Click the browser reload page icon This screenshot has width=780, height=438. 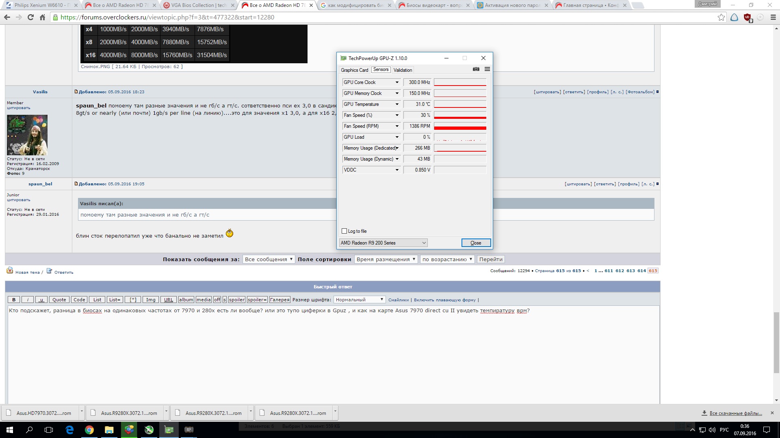30,17
